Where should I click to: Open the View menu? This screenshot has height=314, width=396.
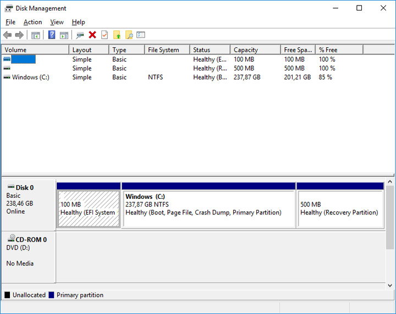57,22
